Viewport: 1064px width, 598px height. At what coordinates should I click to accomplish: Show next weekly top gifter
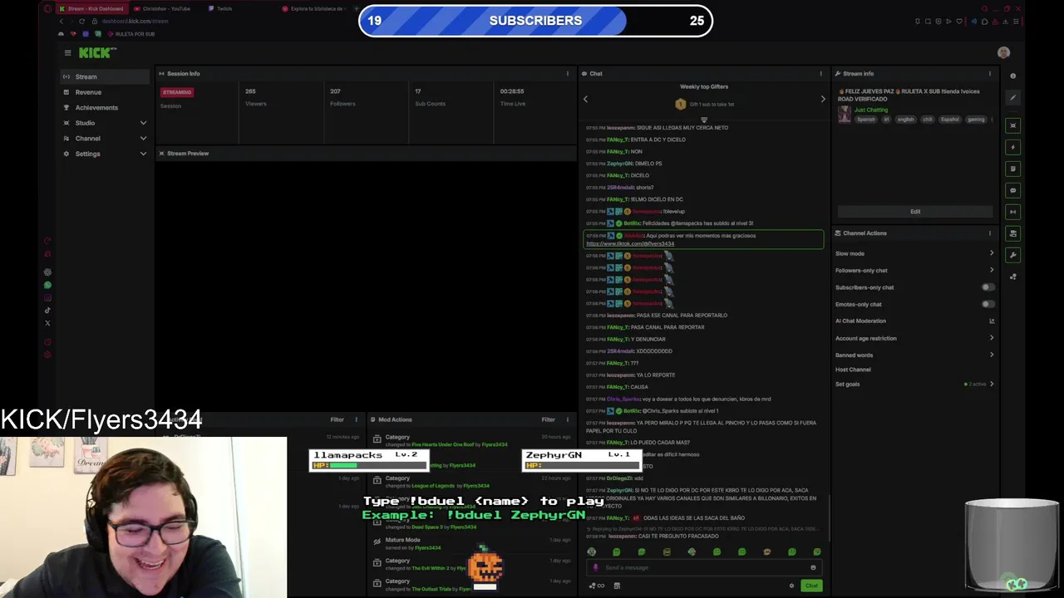[x=823, y=99]
